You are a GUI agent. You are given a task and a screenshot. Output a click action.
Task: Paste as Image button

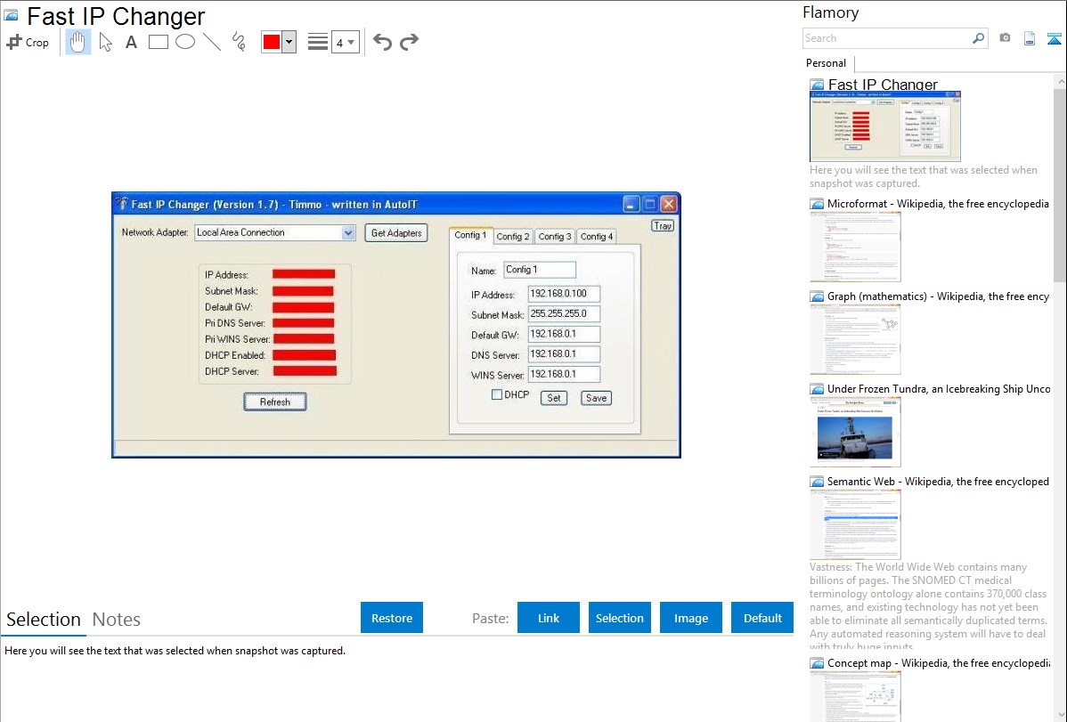[x=690, y=618]
